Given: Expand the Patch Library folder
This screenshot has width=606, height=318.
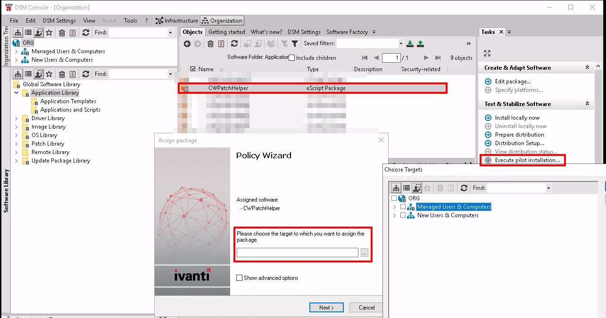Looking at the screenshot, I should pyautogui.click(x=17, y=144).
